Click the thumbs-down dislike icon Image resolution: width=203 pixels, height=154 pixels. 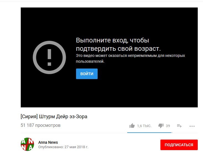click(161, 126)
